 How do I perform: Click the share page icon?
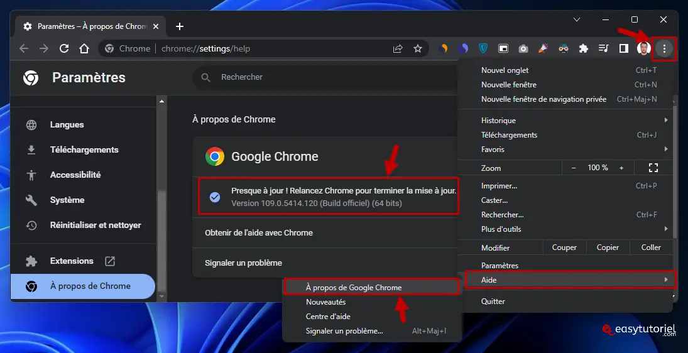[x=398, y=48]
